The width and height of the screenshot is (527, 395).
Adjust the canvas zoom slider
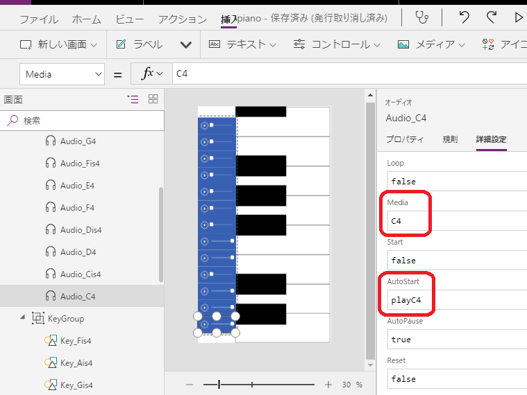[x=259, y=385]
